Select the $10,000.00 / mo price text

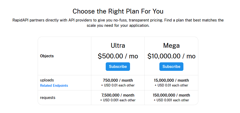(x=171, y=56)
